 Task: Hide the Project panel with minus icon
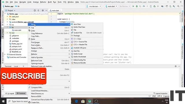[x=46, y=10]
